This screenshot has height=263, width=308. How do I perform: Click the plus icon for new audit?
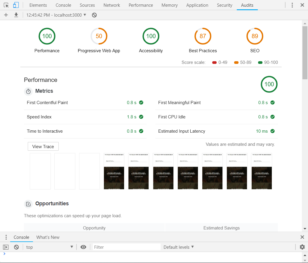pos(6,15)
